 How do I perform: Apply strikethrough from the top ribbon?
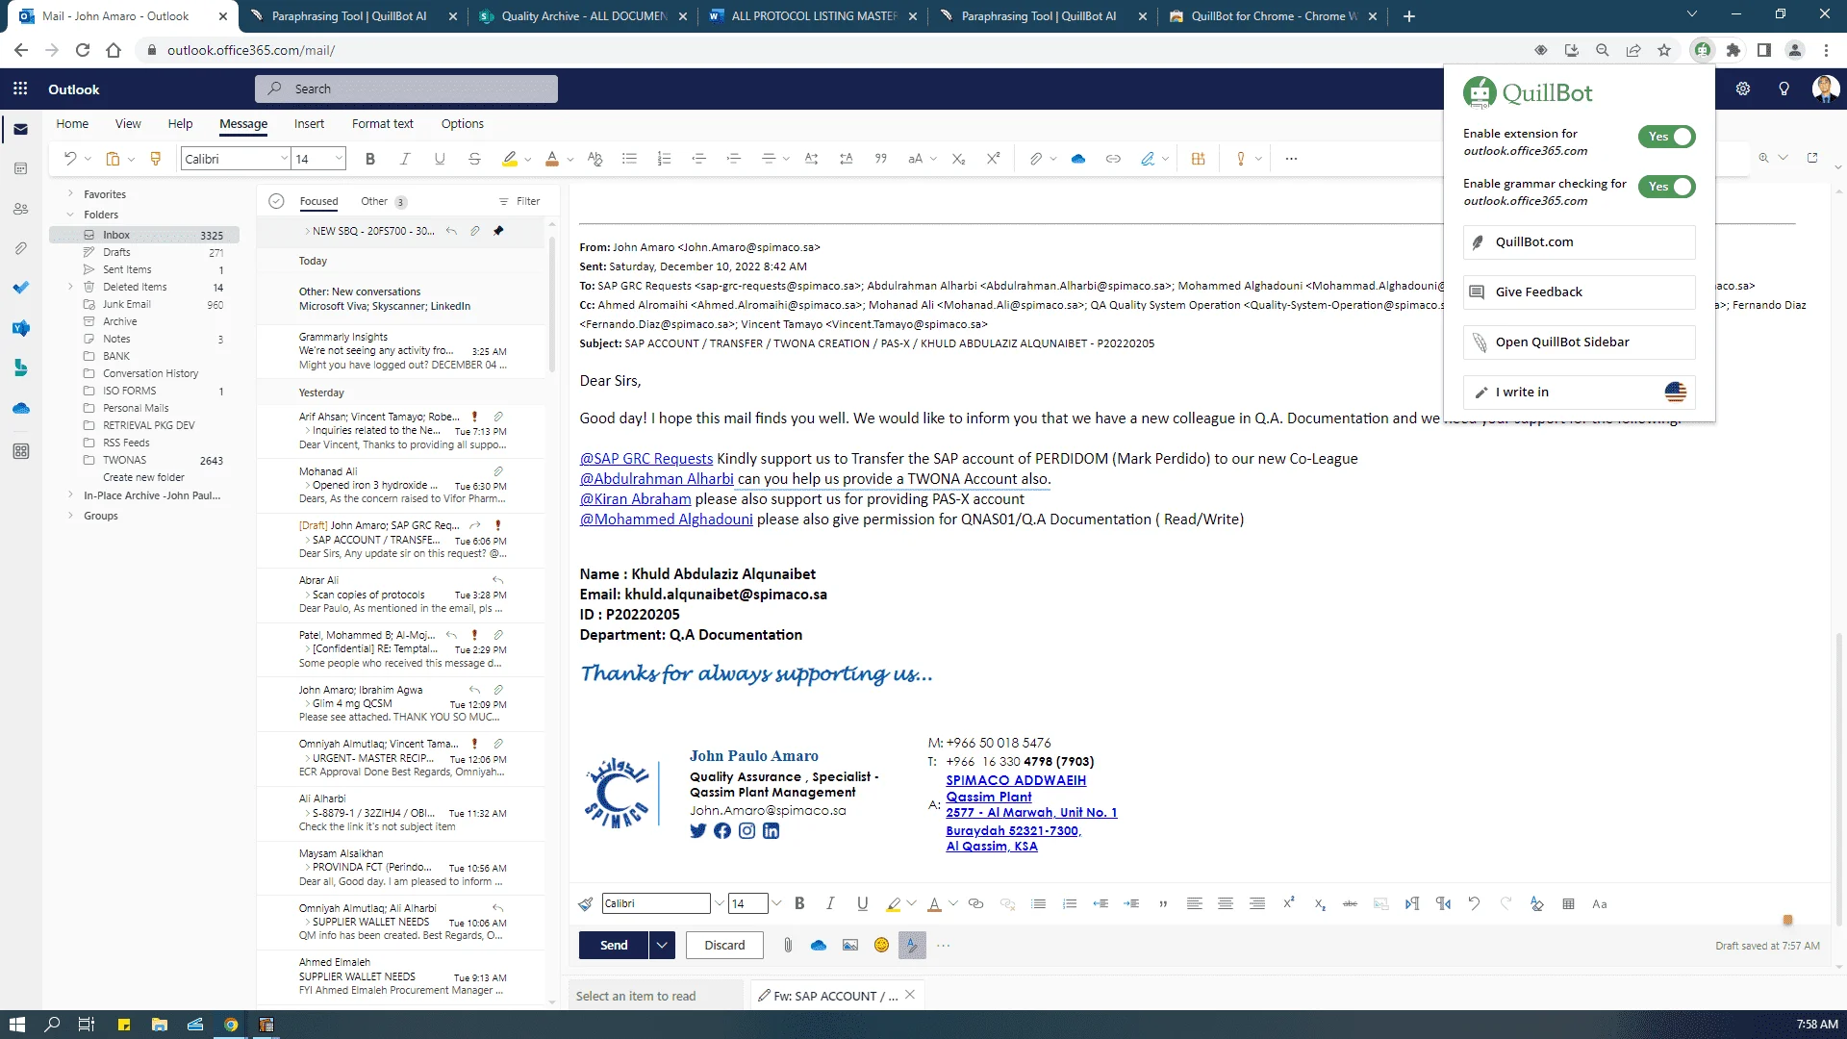tap(474, 159)
